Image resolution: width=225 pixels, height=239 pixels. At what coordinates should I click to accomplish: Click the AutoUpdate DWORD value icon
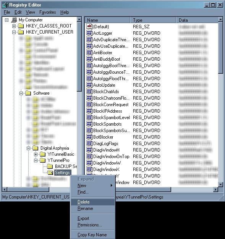[x=89, y=85]
